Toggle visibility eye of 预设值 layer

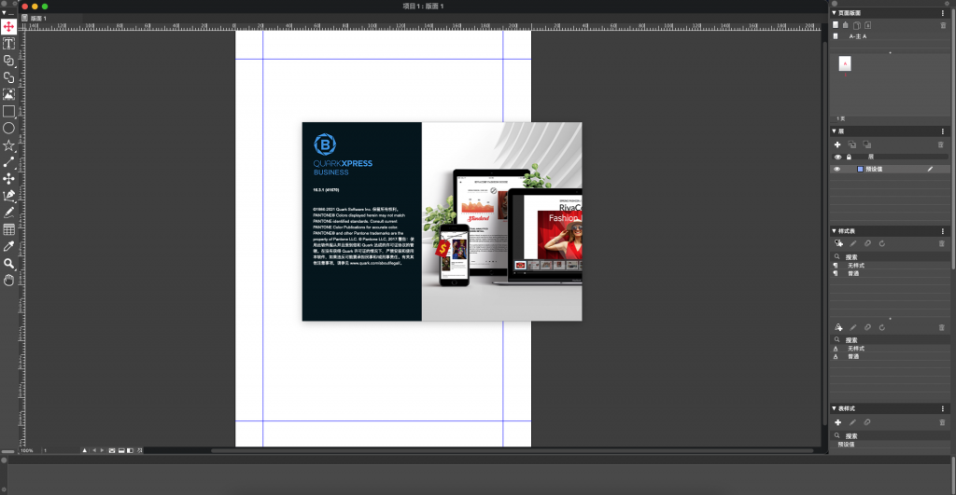click(x=836, y=170)
